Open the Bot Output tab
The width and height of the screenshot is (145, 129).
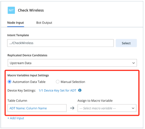coord(44,23)
